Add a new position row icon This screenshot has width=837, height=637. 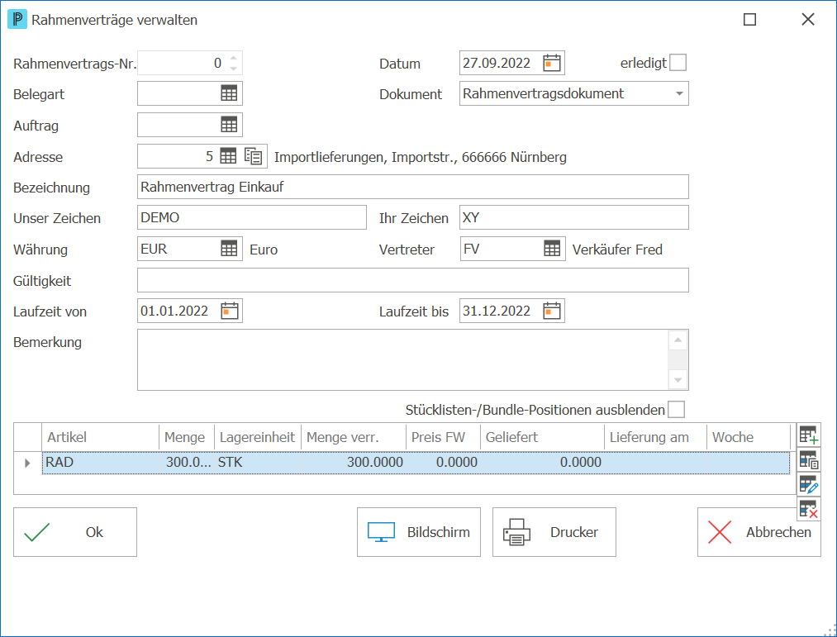809,435
